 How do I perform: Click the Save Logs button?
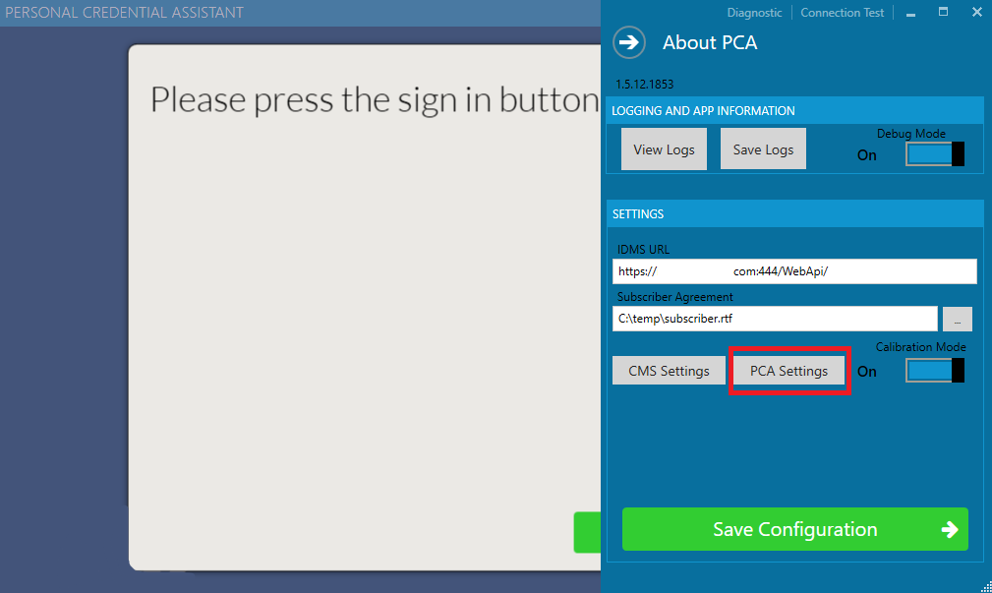(x=763, y=149)
